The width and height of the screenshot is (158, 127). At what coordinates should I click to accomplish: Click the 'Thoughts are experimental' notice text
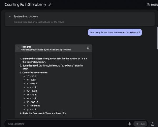point(46,50)
